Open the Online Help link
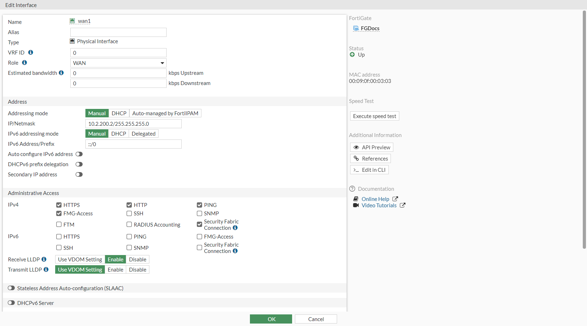Image resolution: width=587 pixels, height=326 pixels. pyautogui.click(x=375, y=199)
